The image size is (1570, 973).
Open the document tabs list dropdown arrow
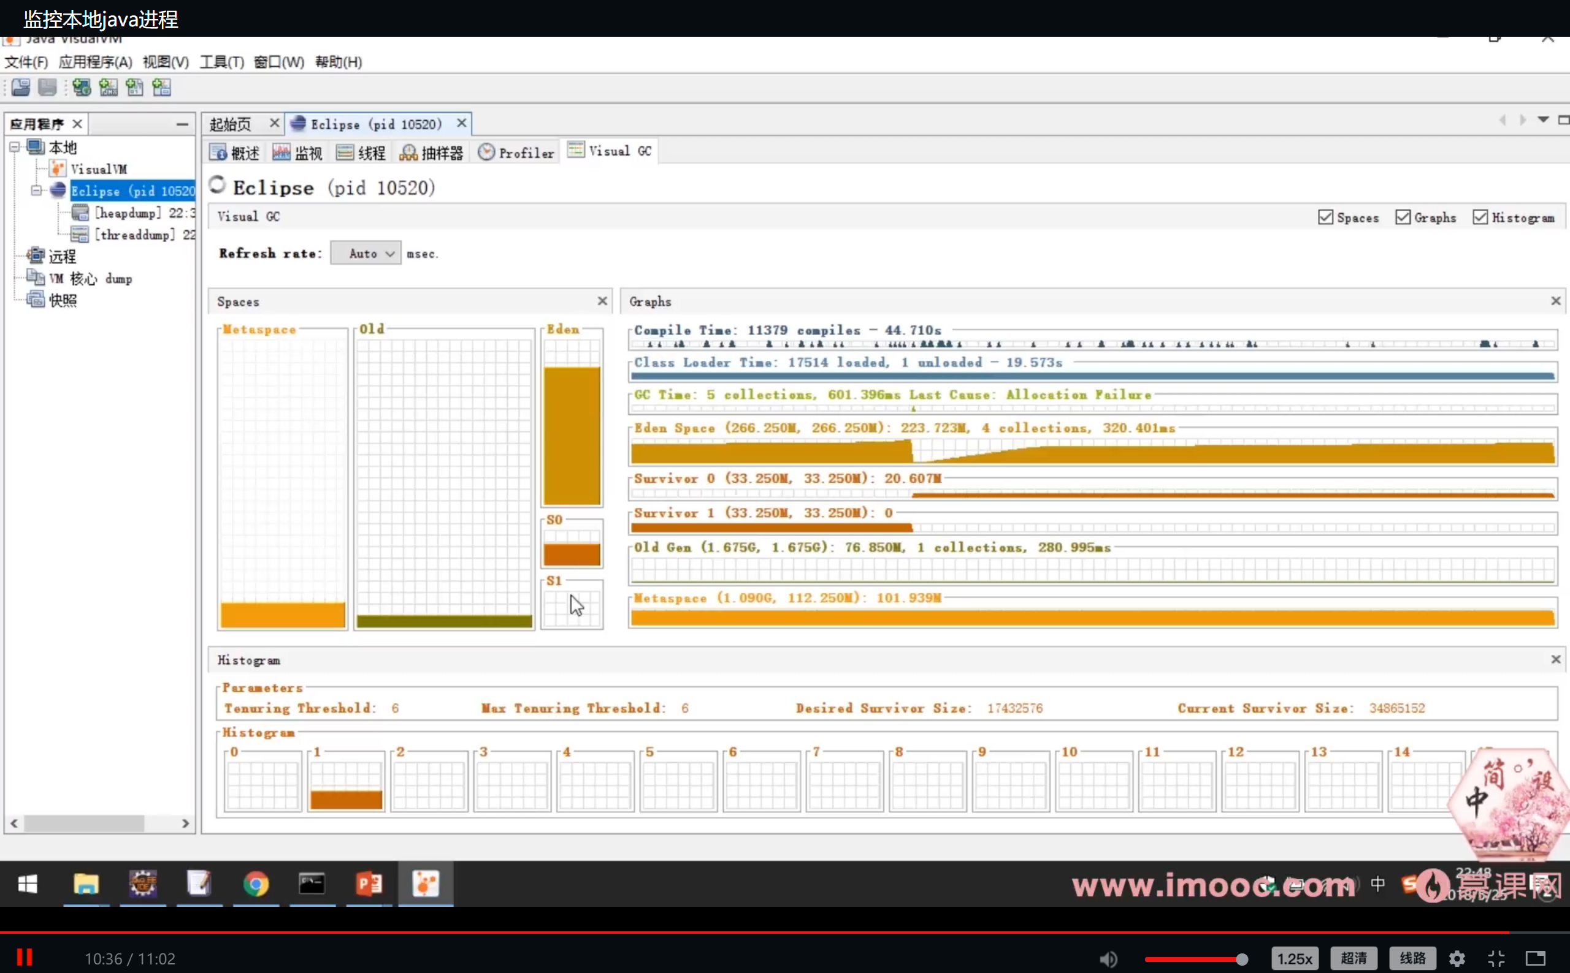(1543, 119)
